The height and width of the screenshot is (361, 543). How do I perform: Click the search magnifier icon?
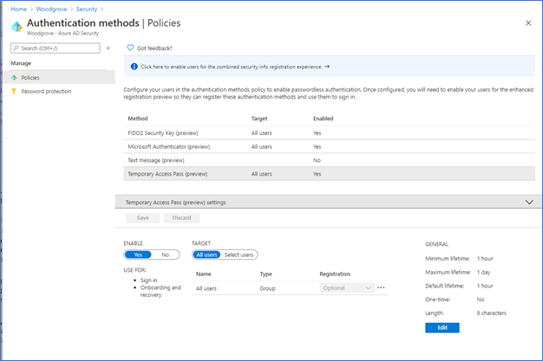[x=16, y=48]
